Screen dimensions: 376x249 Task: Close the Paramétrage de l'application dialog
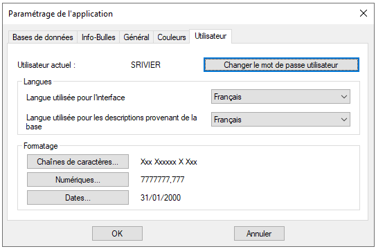364,13
